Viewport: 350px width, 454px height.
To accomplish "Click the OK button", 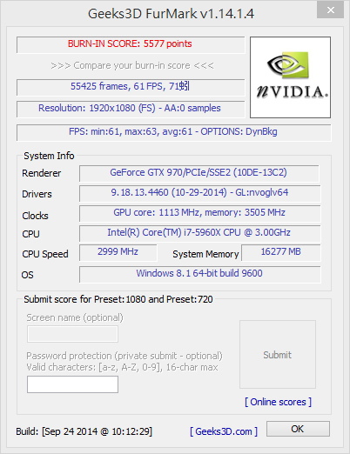I will tap(298, 429).
